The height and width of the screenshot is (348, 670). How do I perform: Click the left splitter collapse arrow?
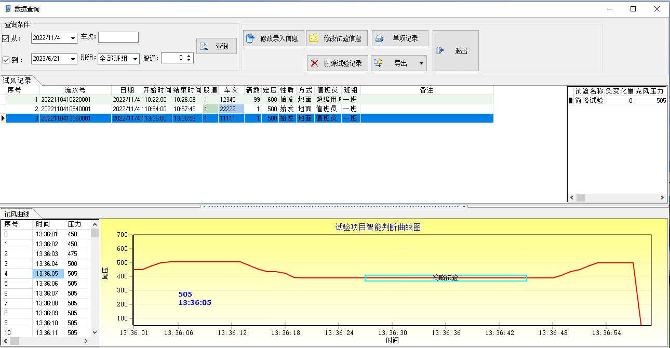204,206
